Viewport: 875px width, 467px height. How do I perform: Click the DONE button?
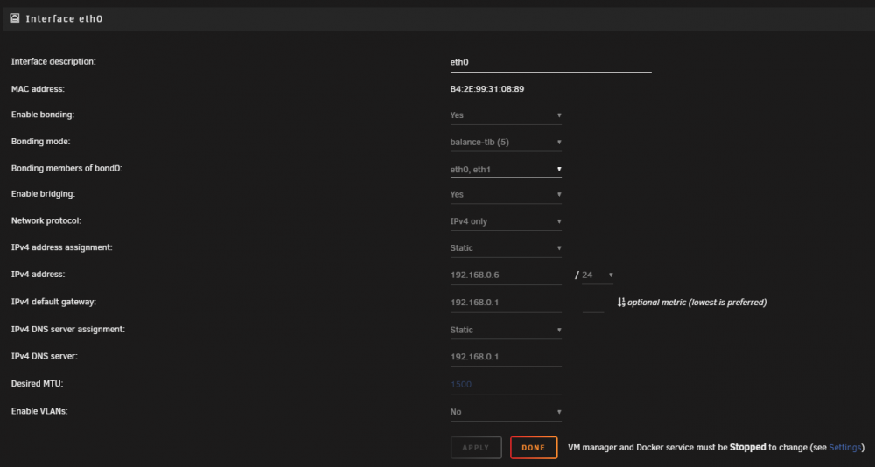[534, 448]
